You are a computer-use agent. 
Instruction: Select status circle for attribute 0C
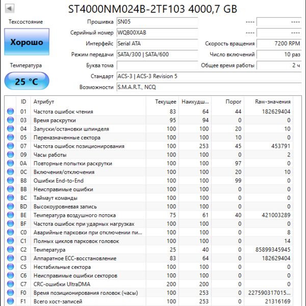[x=11, y=172]
